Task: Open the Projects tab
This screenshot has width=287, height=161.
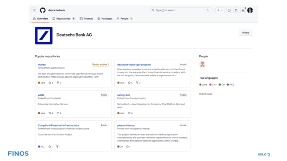Action: point(86,19)
